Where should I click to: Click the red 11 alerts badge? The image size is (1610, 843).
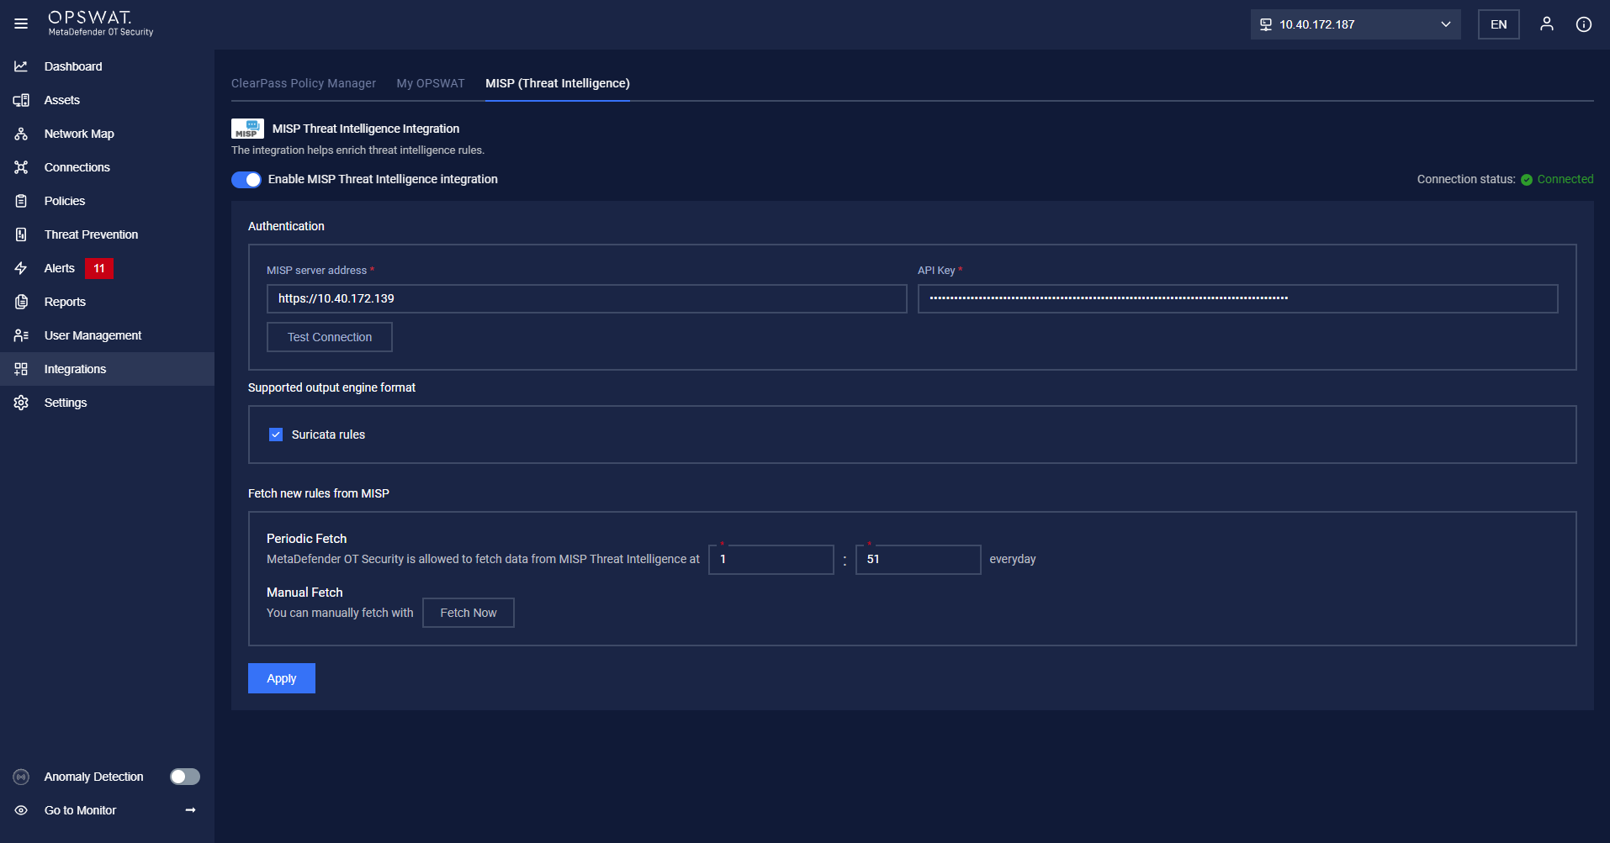coord(99,268)
